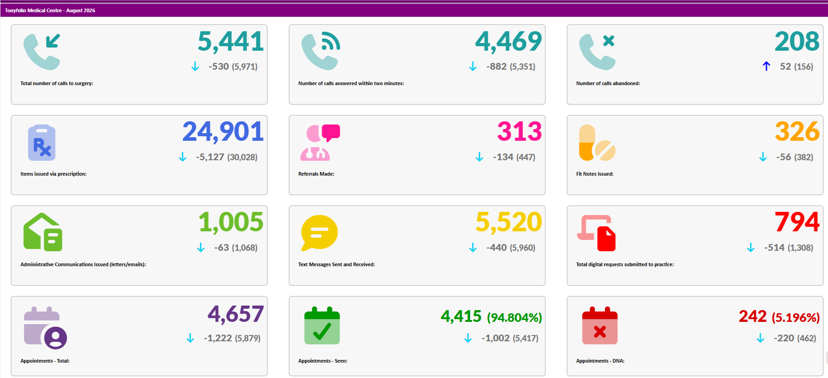Viewport: 828px width, 378px height.
Task: Select the 4,657 total appointments figure
Action: pos(236,314)
